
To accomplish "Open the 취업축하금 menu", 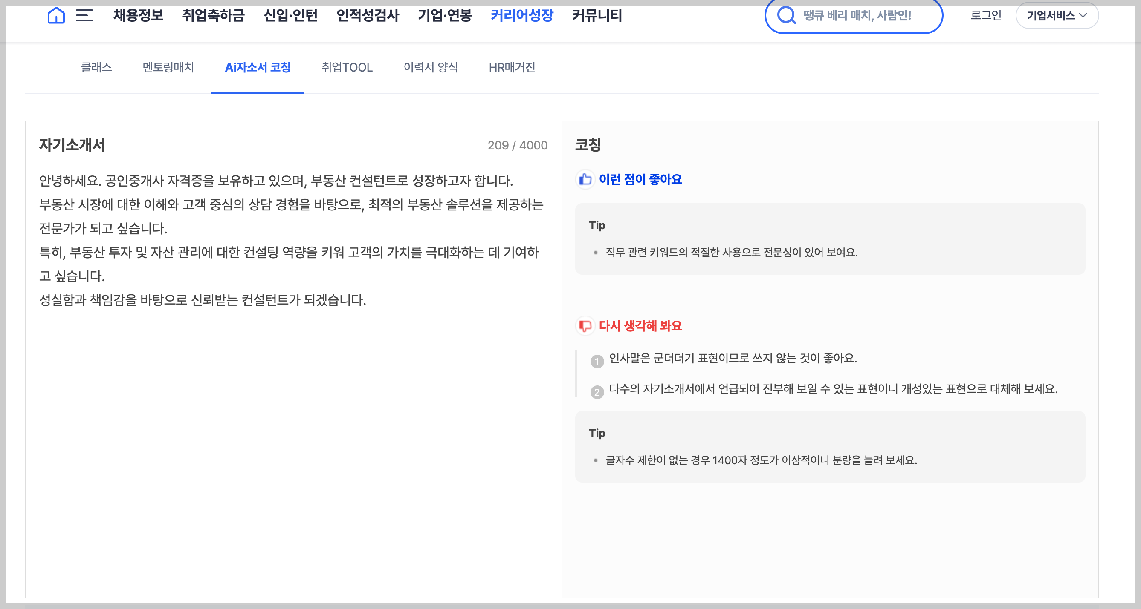I will [x=214, y=15].
